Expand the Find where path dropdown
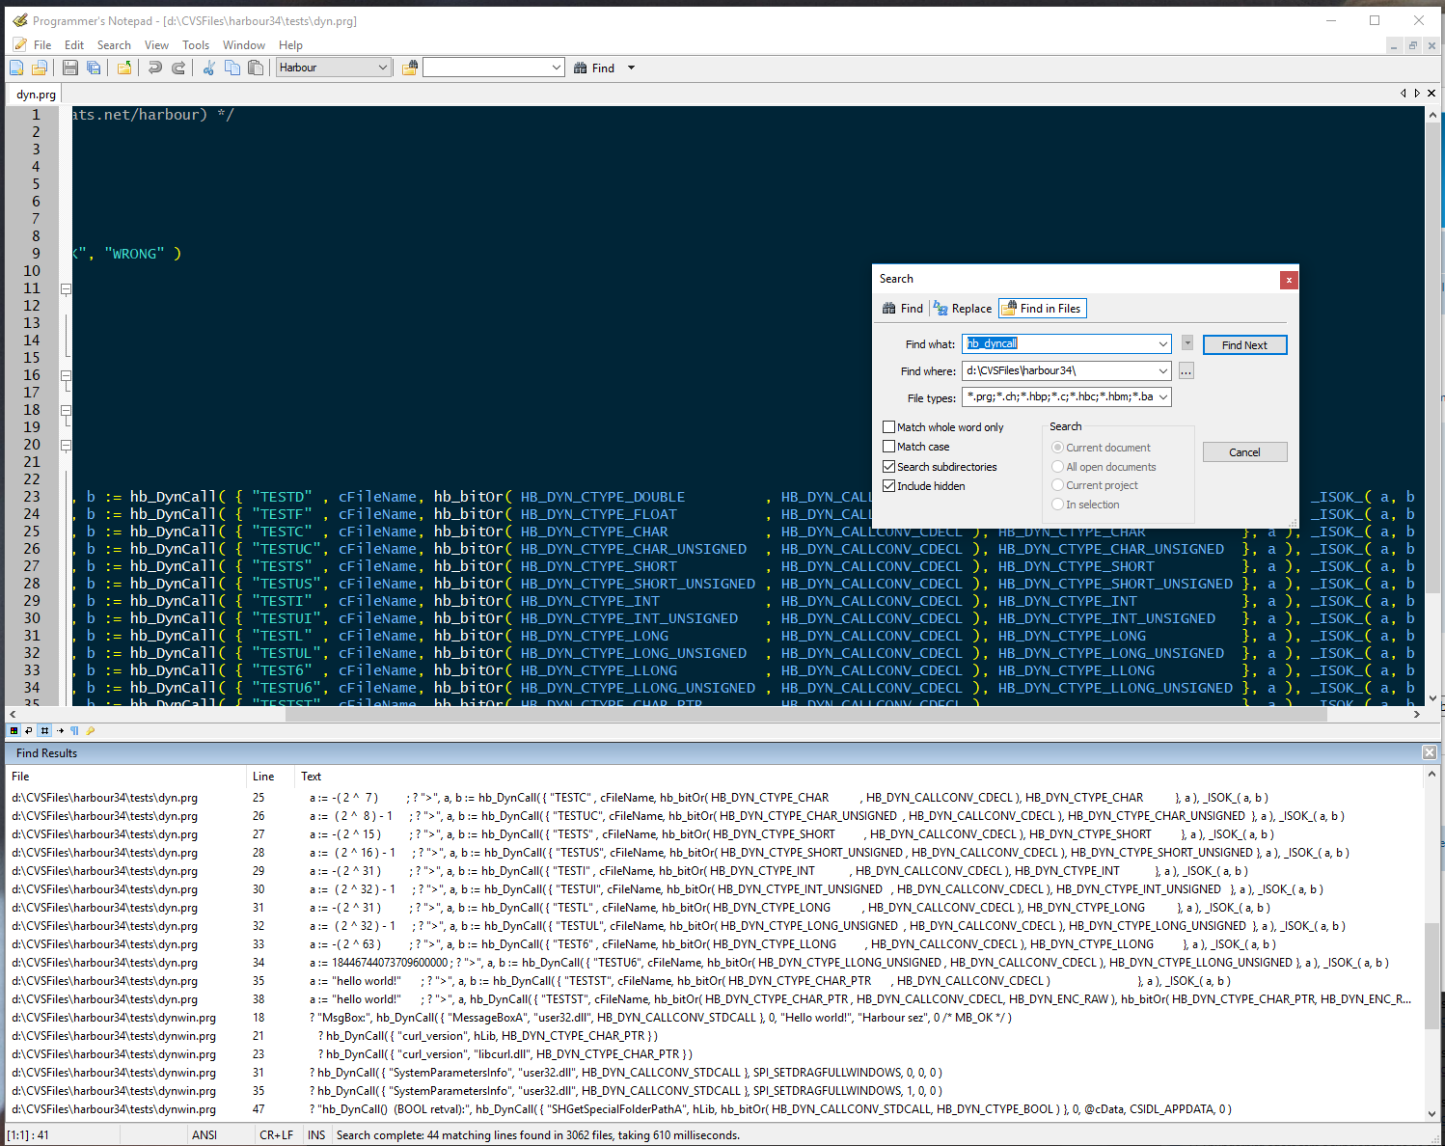This screenshot has height=1146, width=1445. point(1163,371)
